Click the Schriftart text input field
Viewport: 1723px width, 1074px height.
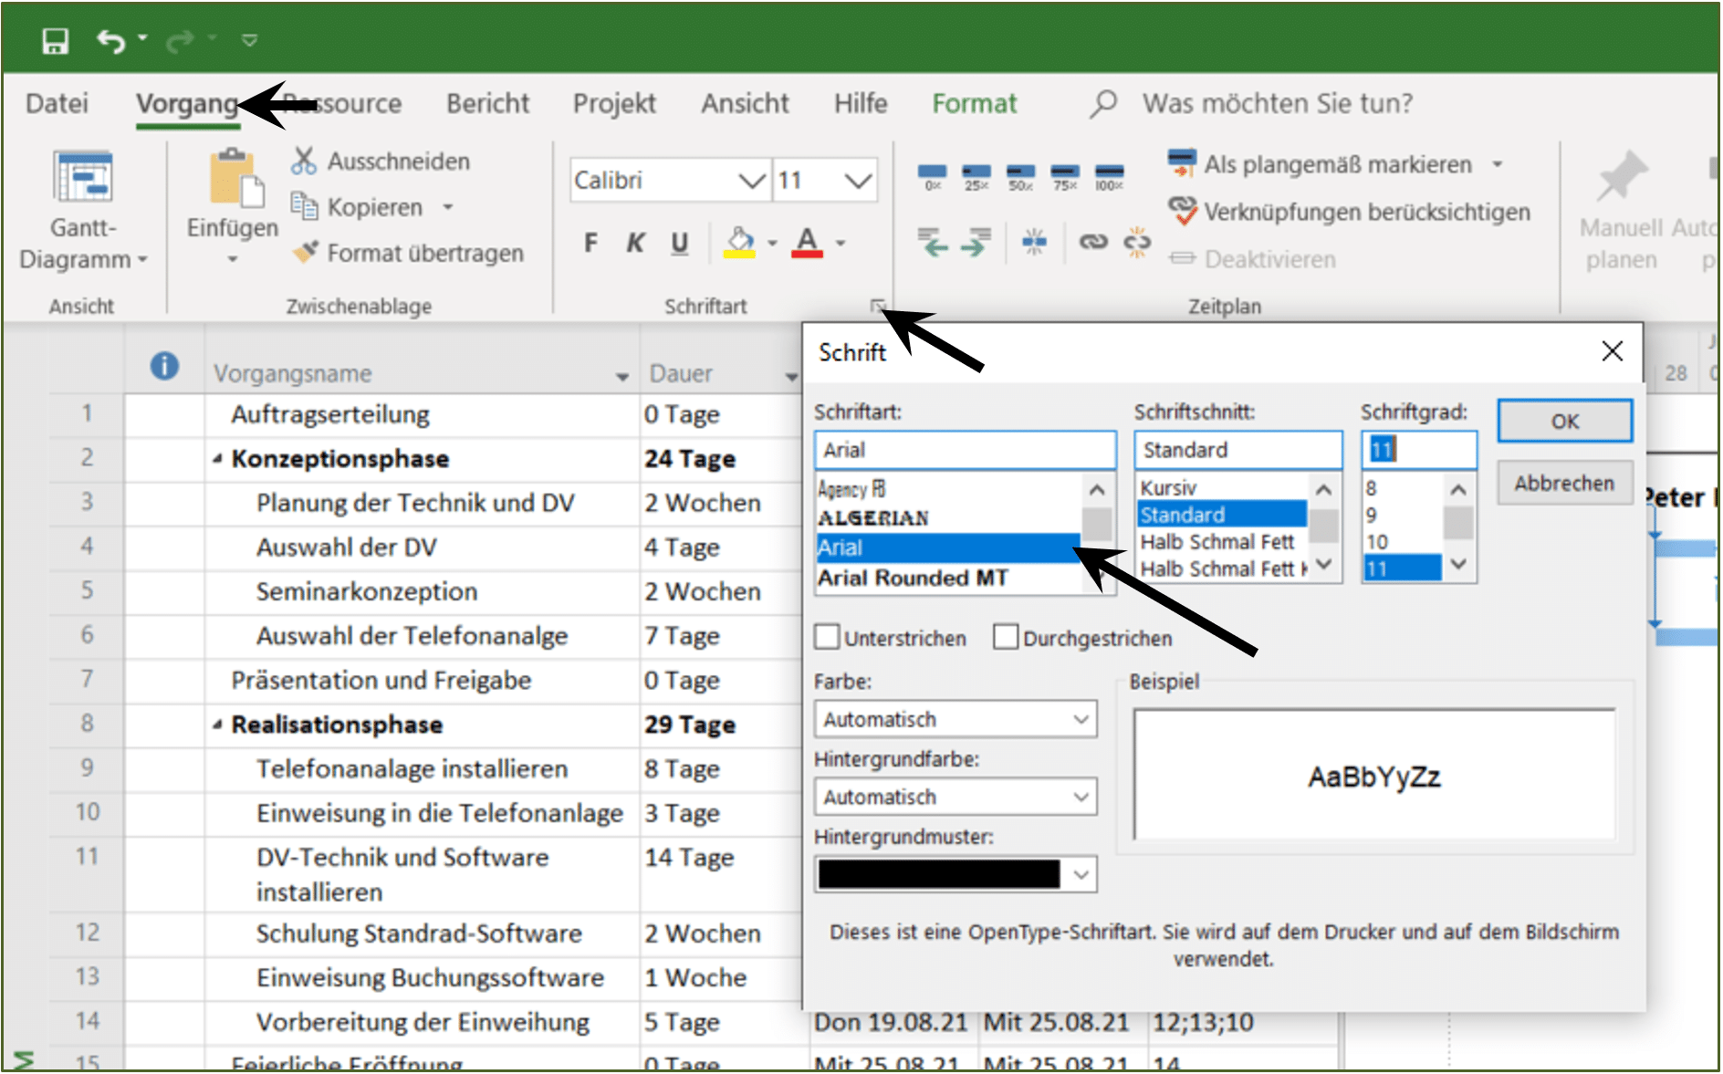966,450
